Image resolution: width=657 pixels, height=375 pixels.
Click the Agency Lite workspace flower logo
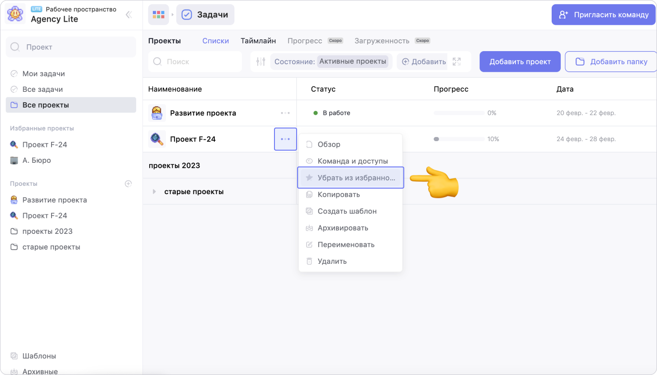coord(15,14)
